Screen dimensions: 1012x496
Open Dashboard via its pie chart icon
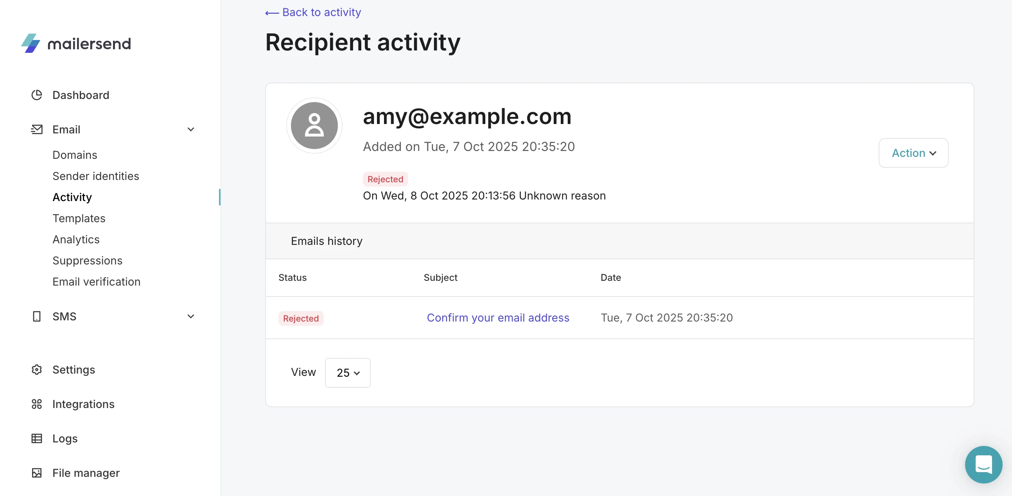tap(36, 95)
